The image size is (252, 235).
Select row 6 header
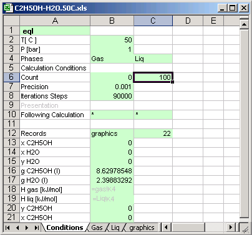point(12,77)
